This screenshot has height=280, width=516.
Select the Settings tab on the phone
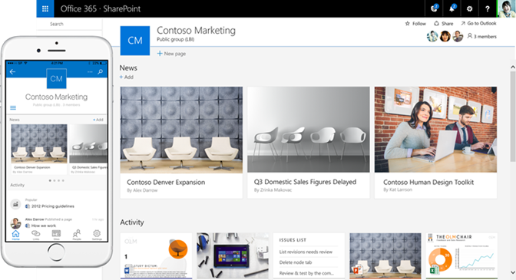tap(97, 235)
